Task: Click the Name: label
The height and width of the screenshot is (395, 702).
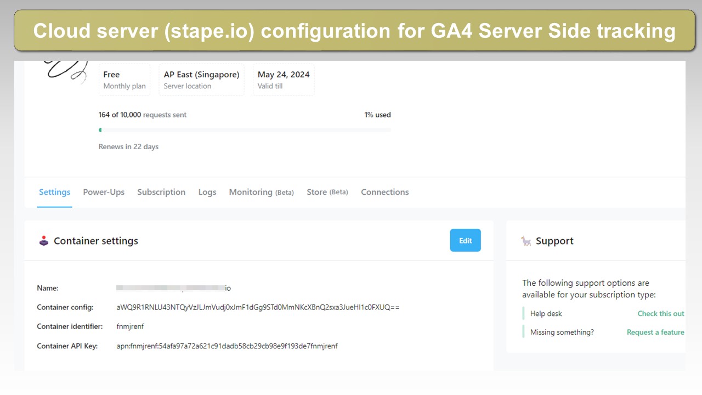Action: coord(48,288)
